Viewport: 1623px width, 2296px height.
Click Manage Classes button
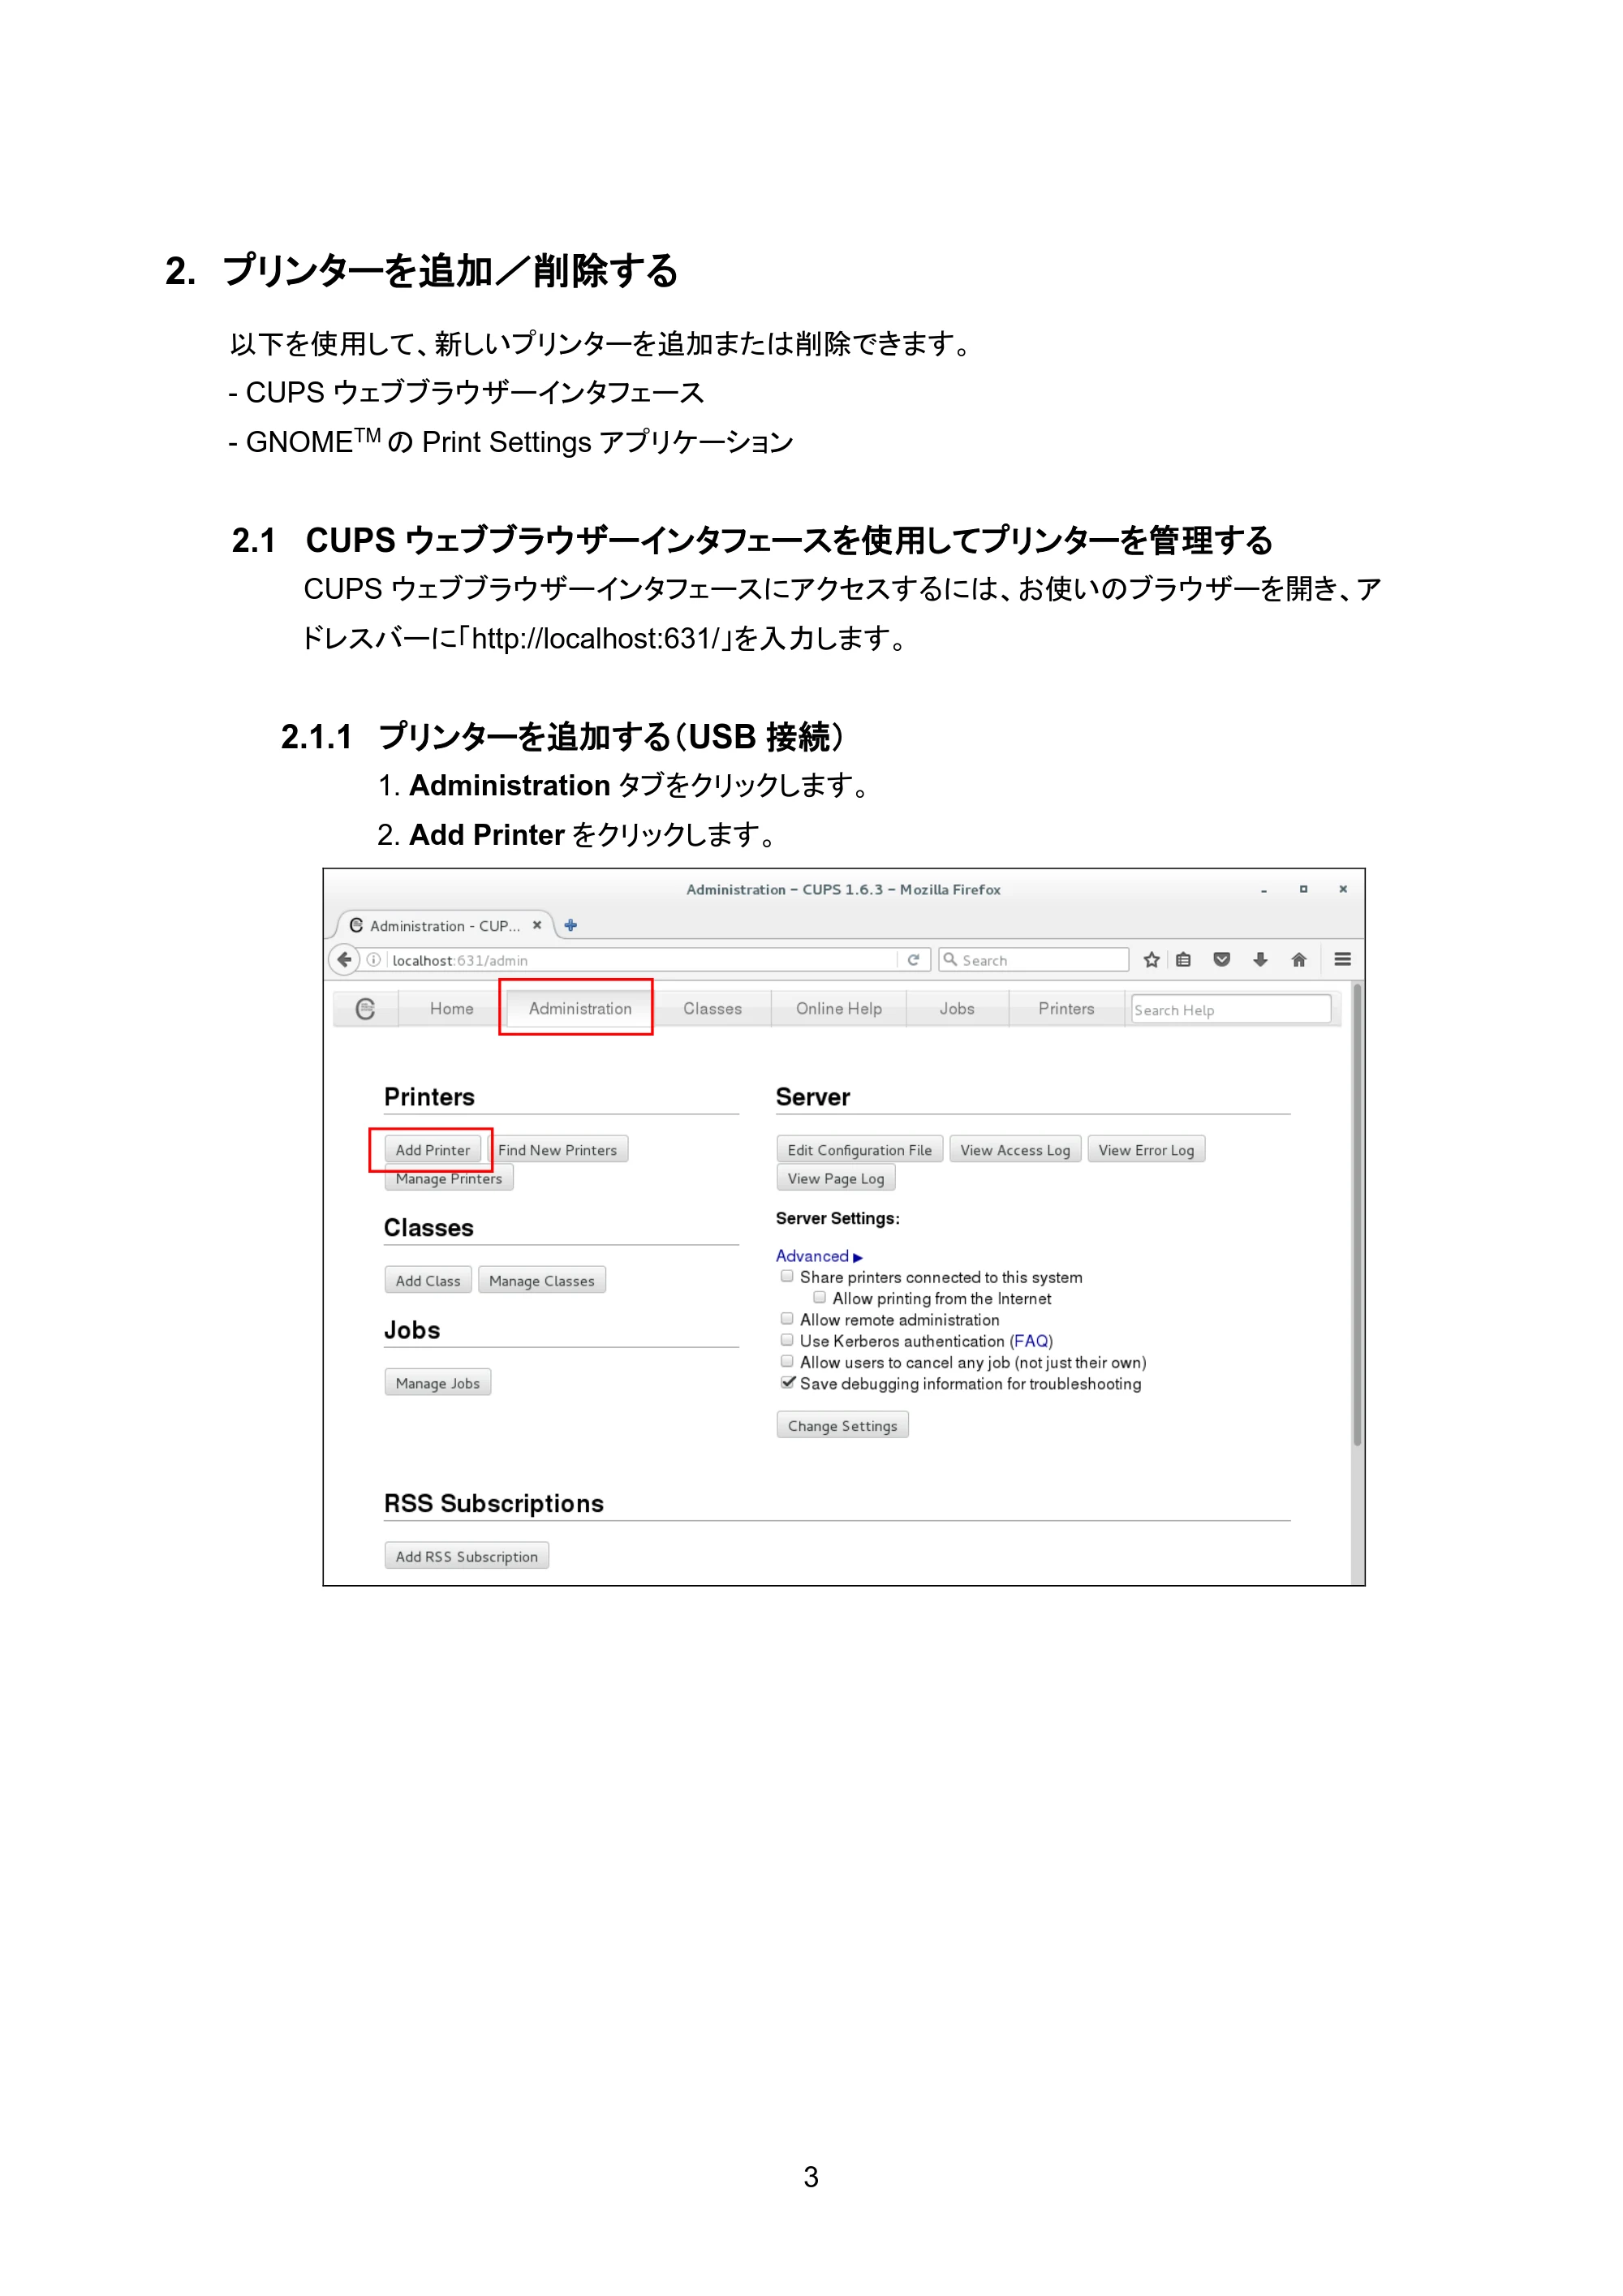541,1281
